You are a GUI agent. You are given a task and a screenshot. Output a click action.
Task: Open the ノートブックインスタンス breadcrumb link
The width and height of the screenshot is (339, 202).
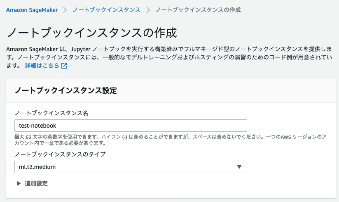point(107,10)
